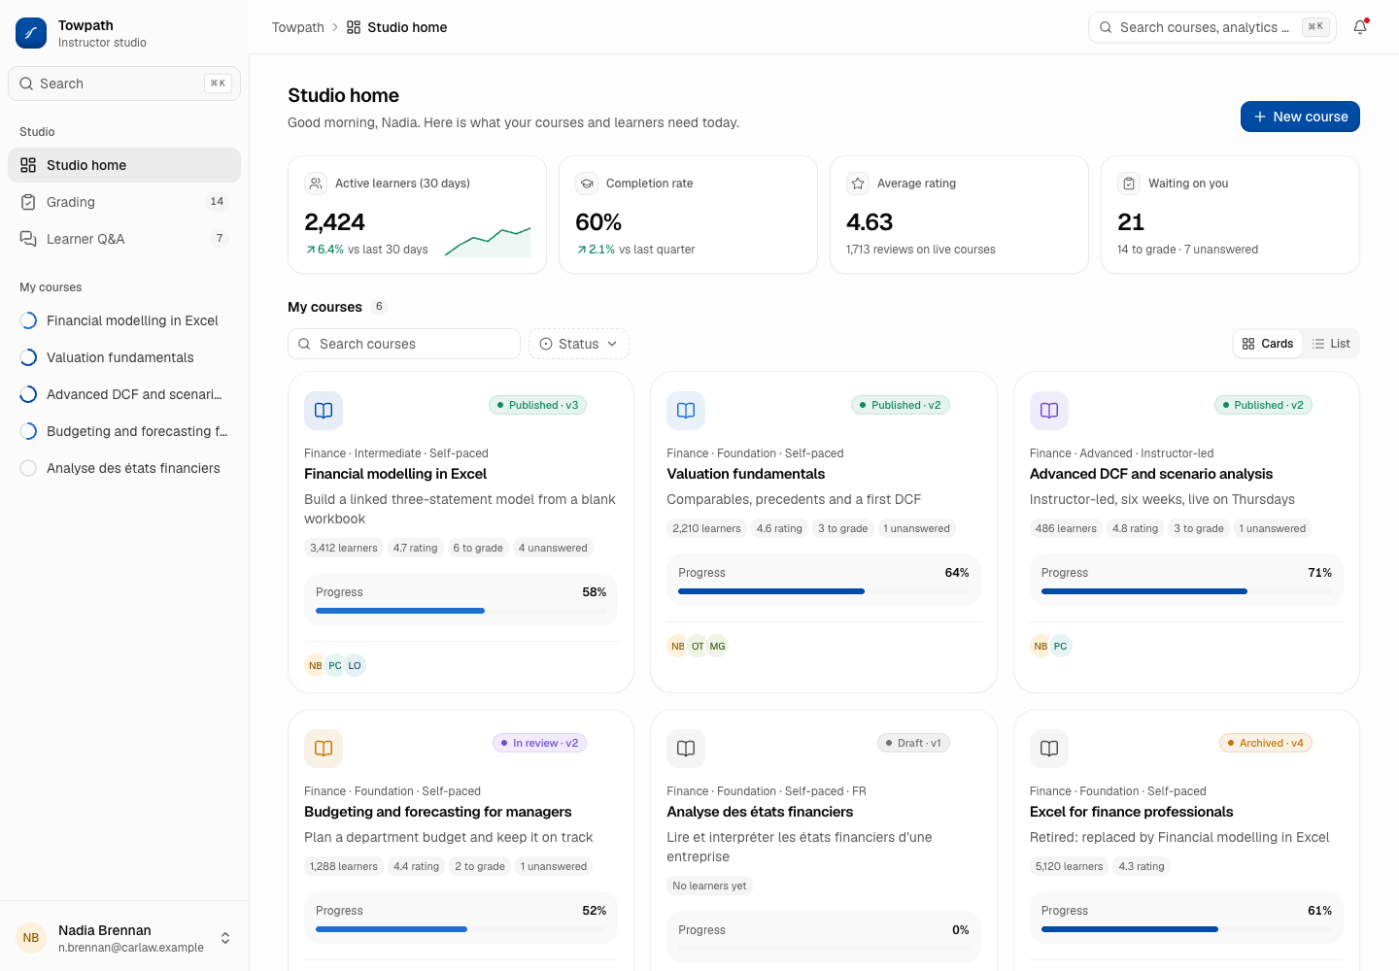Screen dimensions: 1399x971
Task: Click the Financial modelling in Excel progress bar
Action: tap(461, 611)
